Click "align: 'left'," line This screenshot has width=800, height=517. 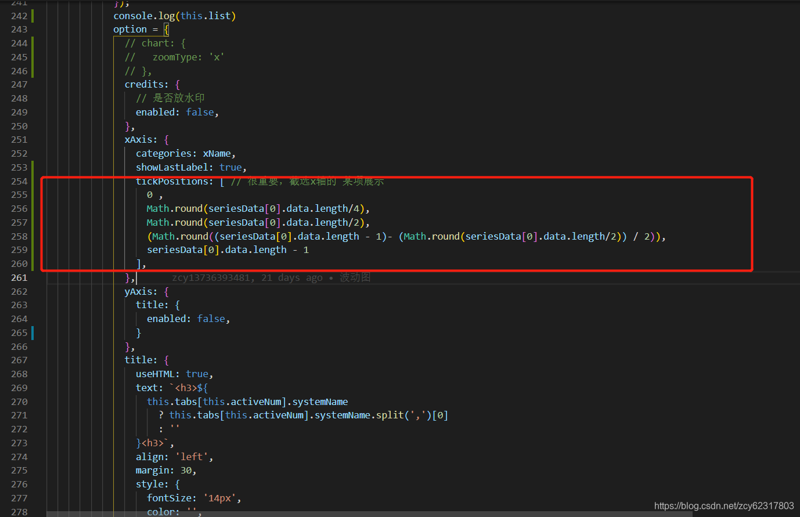pyautogui.click(x=175, y=457)
